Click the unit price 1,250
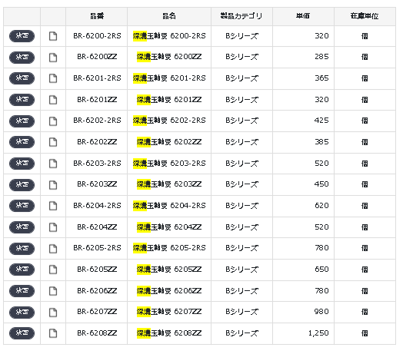This screenshot has width=403, height=354. pyautogui.click(x=318, y=333)
